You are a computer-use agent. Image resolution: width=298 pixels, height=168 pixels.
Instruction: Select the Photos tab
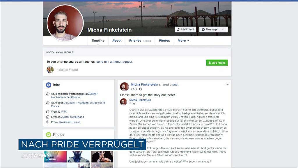tap(164, 41)
